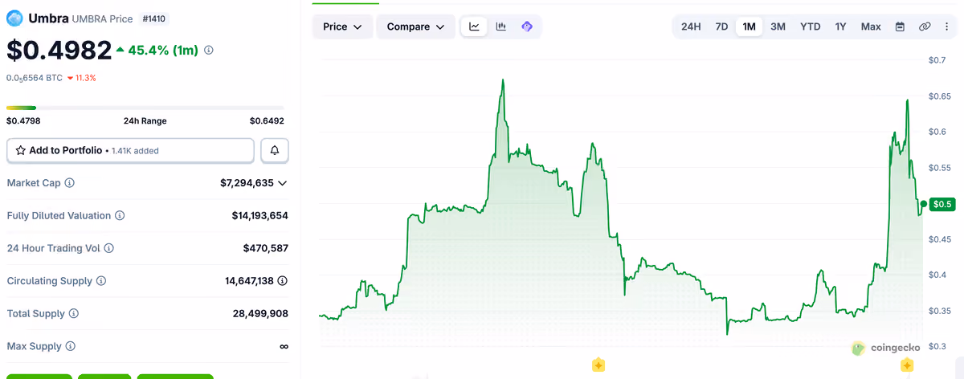
Task: Switch chart to 1Y range
Action: point(840,26)
